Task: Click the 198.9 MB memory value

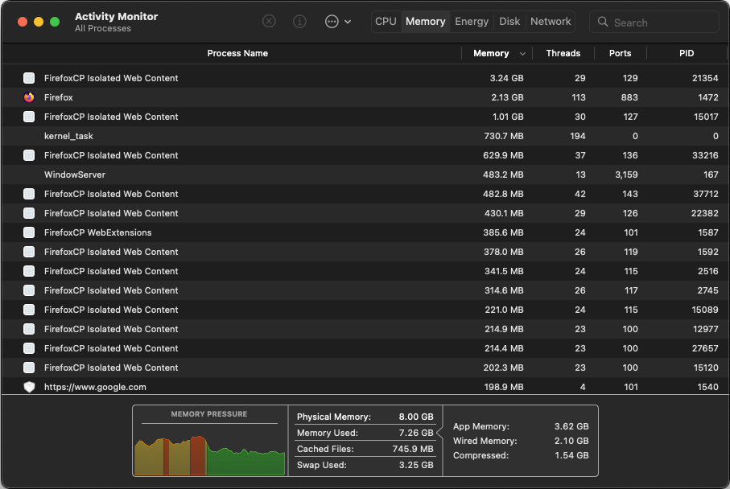Action: click(504, 387)
